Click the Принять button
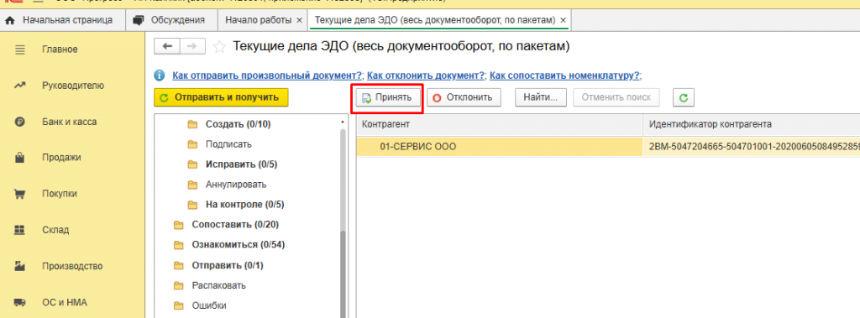This screenshot has height=318, width=860. [388, 97]
